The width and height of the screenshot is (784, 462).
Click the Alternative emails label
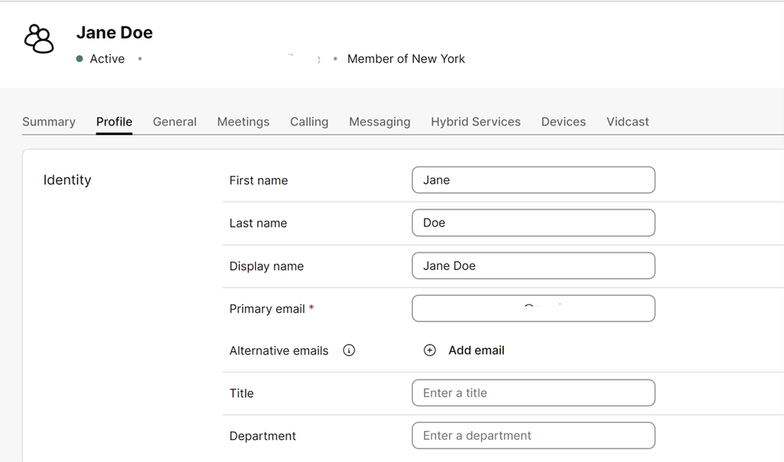(279, 351)
